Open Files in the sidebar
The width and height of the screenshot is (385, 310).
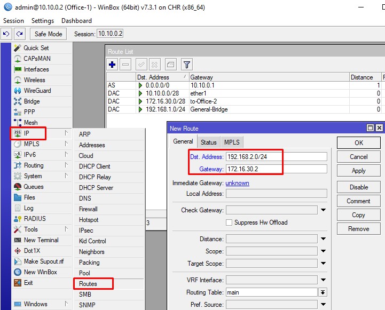click(x=42, y=197)
